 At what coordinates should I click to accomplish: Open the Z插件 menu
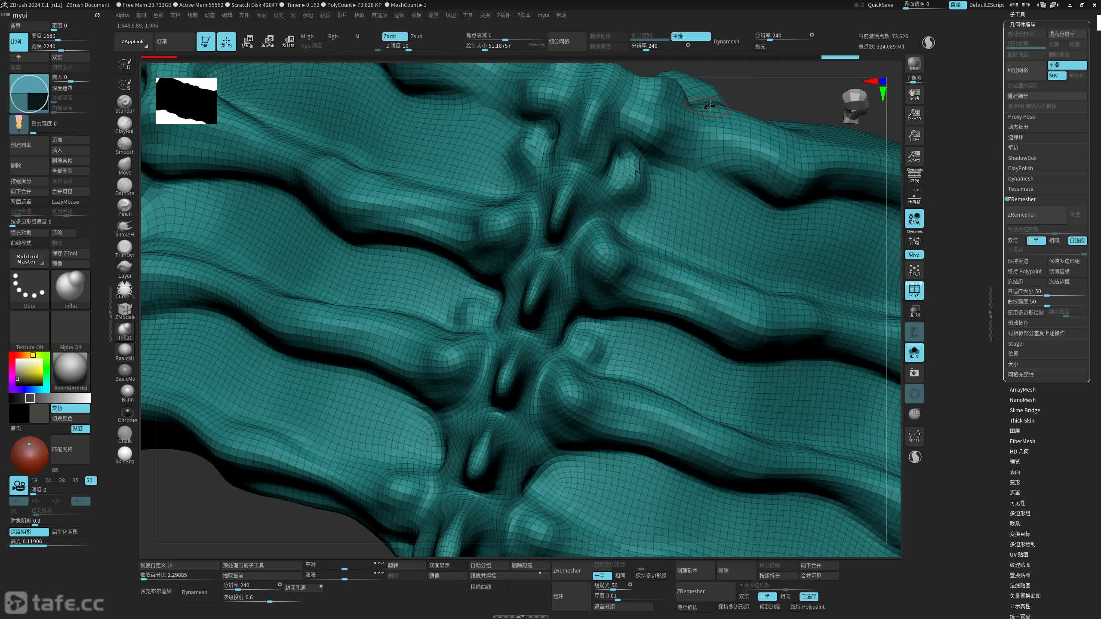(503, 15)
